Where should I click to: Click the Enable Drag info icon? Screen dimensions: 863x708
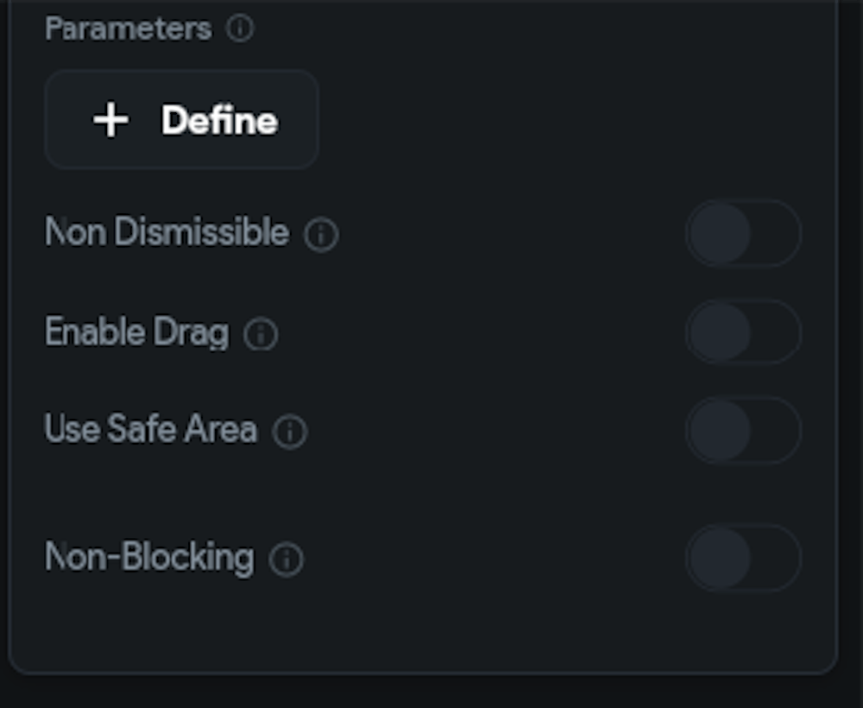tap(261, 334)
